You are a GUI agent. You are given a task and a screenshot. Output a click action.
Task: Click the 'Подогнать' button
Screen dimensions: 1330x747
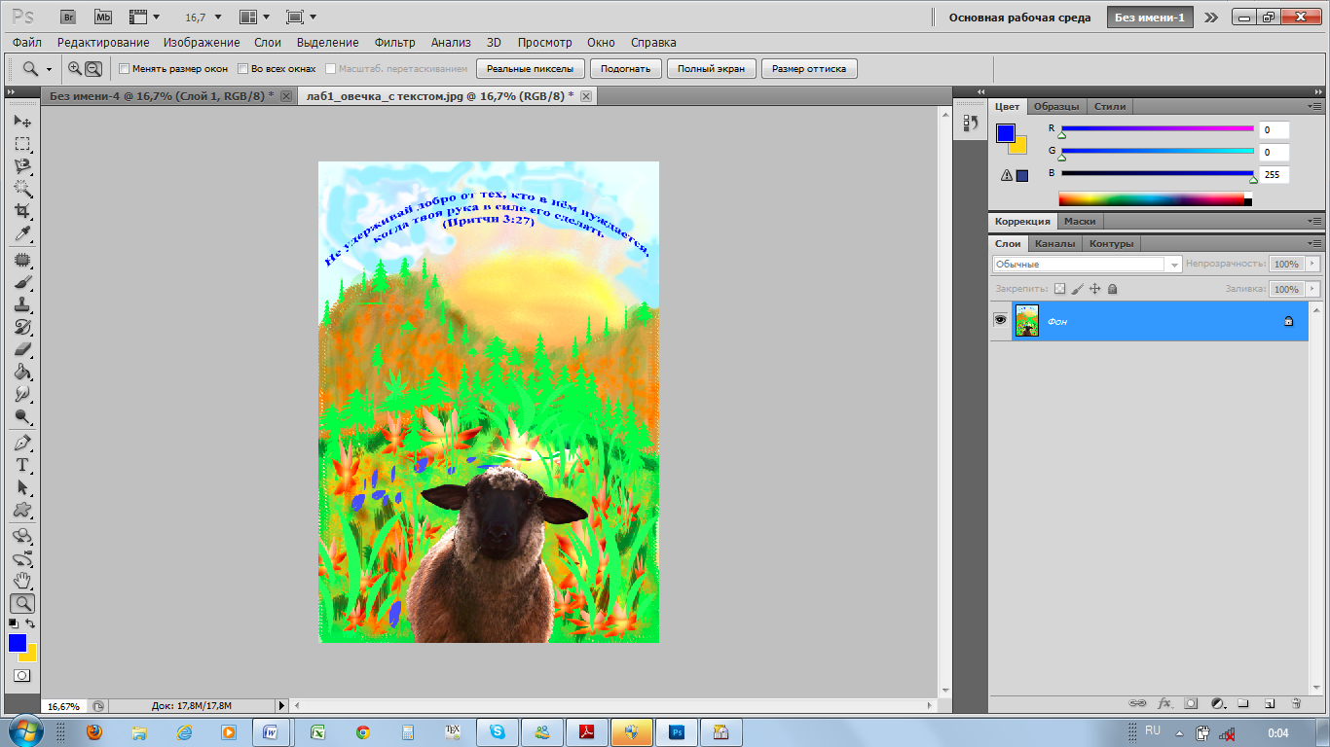[x=625, y=68]
